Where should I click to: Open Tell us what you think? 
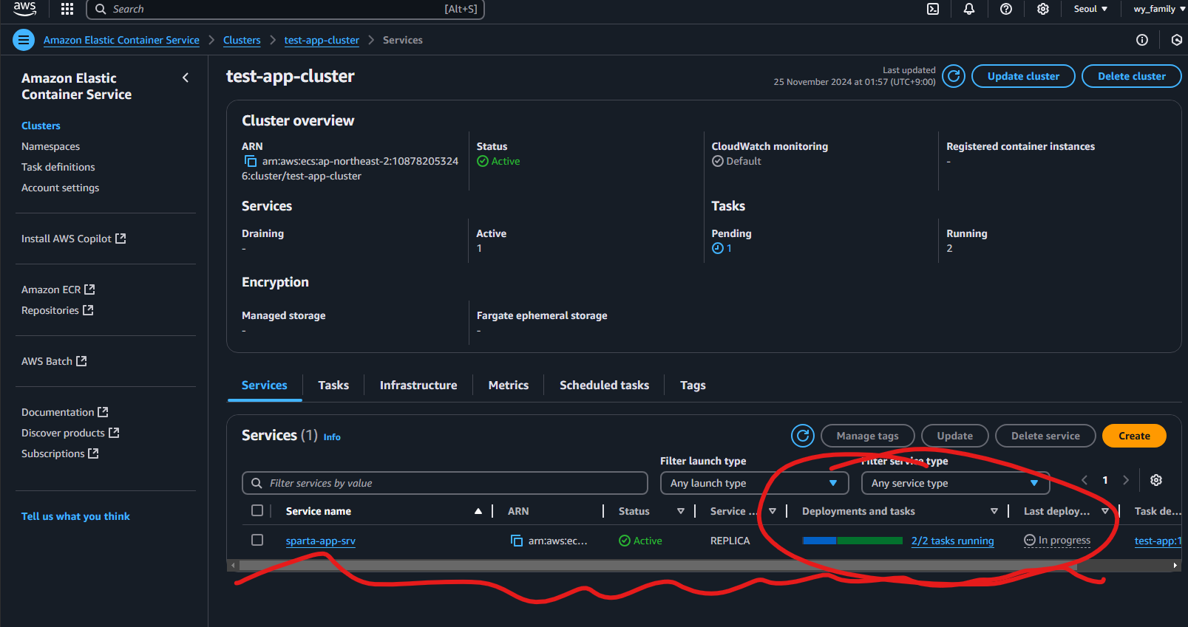(x=75, y=516)
